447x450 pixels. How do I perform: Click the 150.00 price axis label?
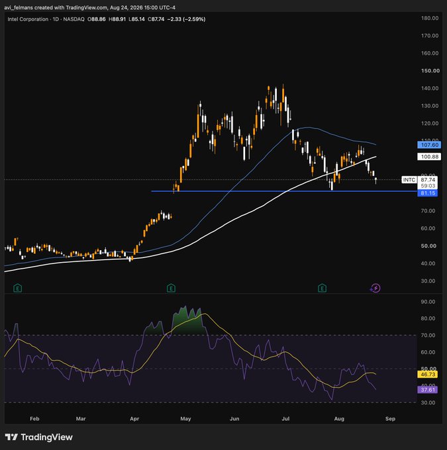pos(430,71)
